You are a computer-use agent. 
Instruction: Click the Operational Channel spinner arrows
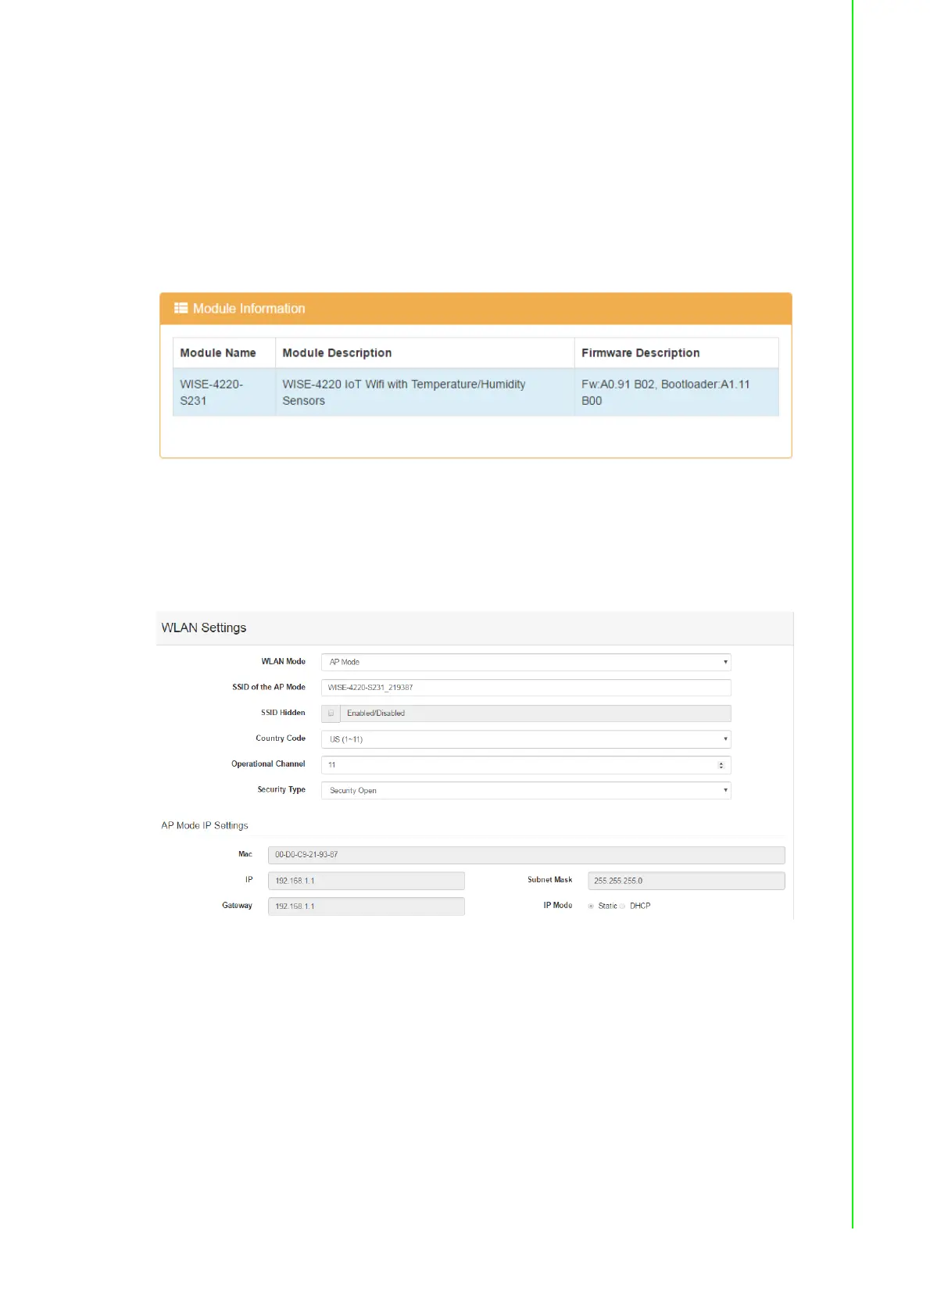(x=721, y=765)
